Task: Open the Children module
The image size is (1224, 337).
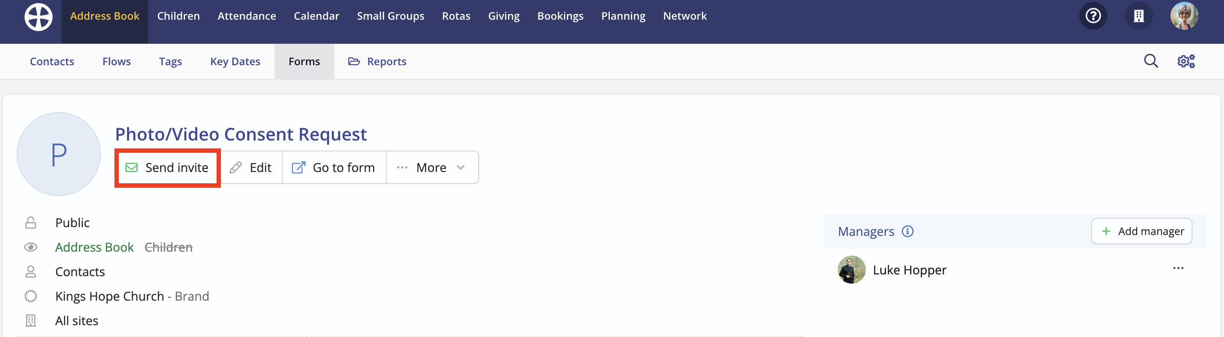Action: click(x=178, y=16)
